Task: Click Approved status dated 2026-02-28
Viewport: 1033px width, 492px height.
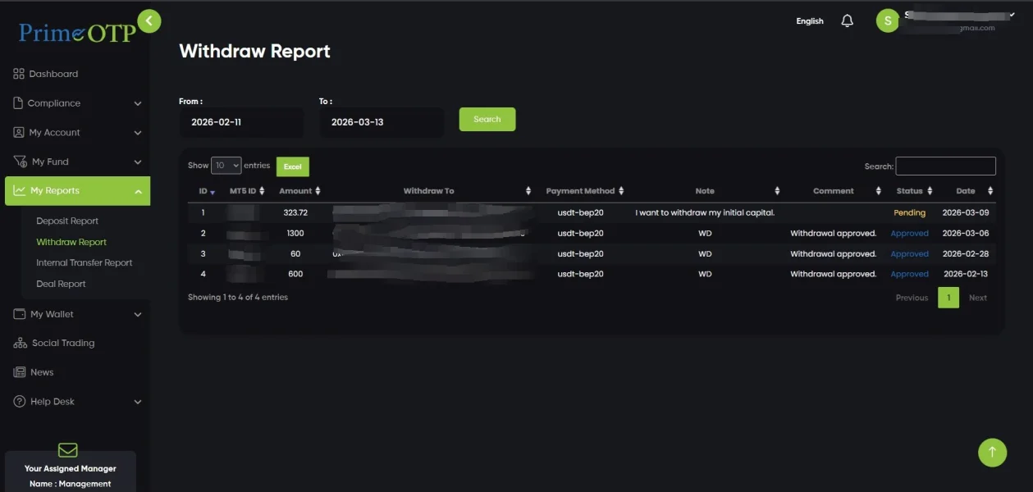Action: [909, 253]
